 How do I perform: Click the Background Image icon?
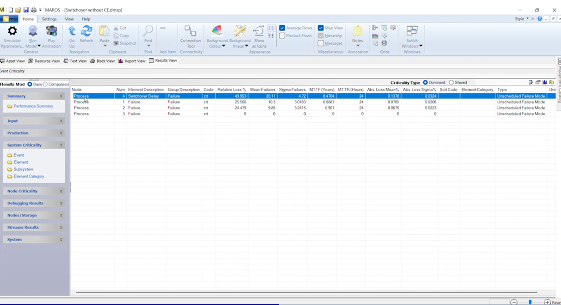[240, 31]
